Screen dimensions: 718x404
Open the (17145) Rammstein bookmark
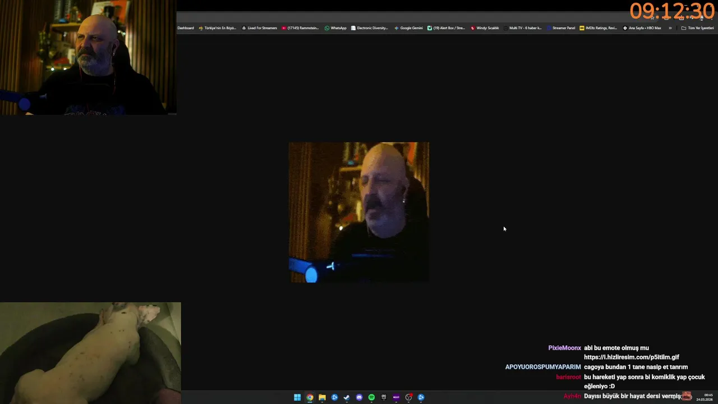pyautogui.click(x=300, y=28)
